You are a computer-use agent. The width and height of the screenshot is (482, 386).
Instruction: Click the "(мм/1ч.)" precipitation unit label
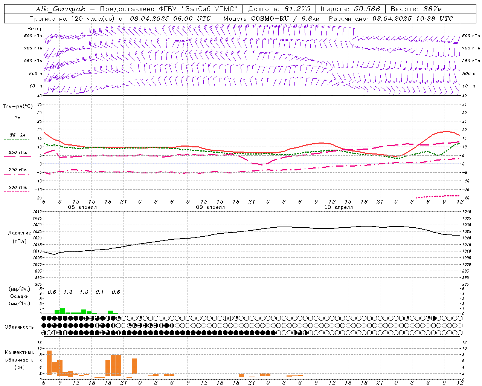pos(19,303)
